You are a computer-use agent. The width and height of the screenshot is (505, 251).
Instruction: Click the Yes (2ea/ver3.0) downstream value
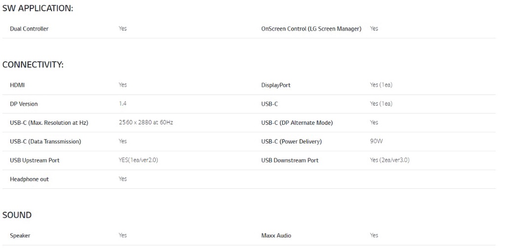point(390,160)
